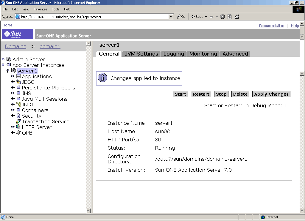Follow the Documentation link
Screen dimensions: 305x221
[x=272, y=26]
